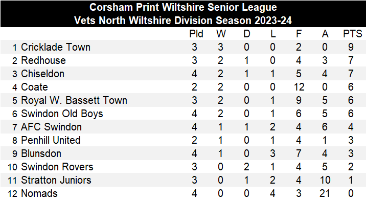Screen dimensions: 366x200
Task: Click the Cricklade Town team name
Action: [x=56, y=47]
